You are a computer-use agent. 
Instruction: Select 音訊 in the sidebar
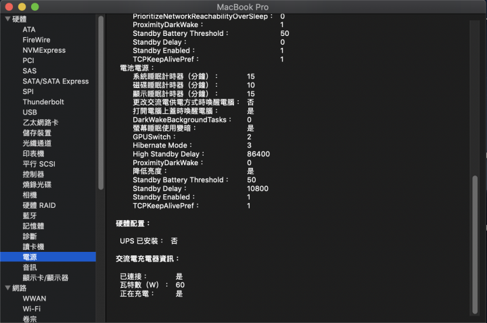(30, 267)
